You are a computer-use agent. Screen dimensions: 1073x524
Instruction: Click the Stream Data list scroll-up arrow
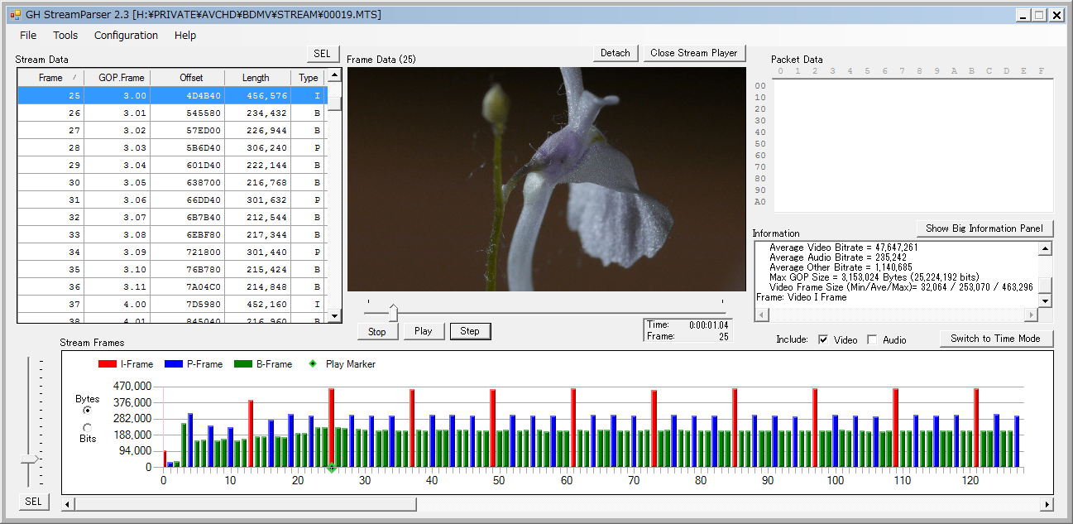click(334, 76)
